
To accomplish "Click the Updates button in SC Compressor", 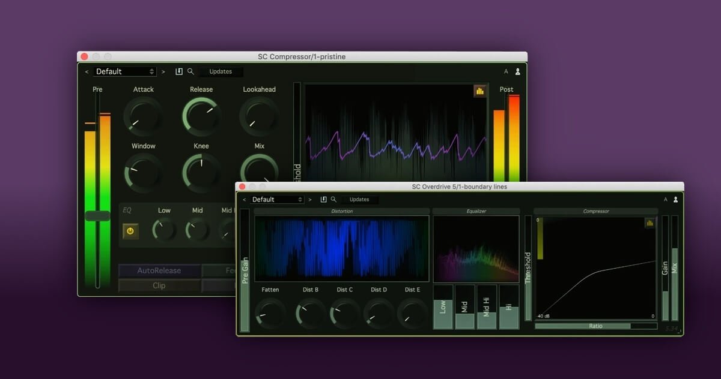I will (221, 71).
